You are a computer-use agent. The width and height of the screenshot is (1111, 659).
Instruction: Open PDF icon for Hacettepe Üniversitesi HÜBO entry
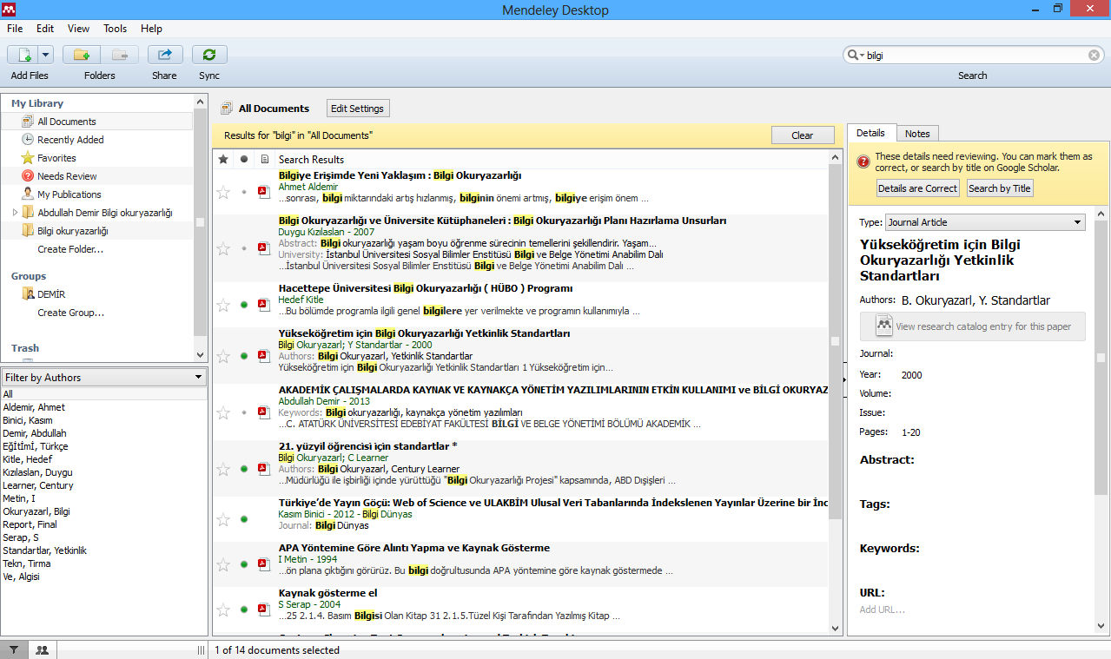click(264, 305)
